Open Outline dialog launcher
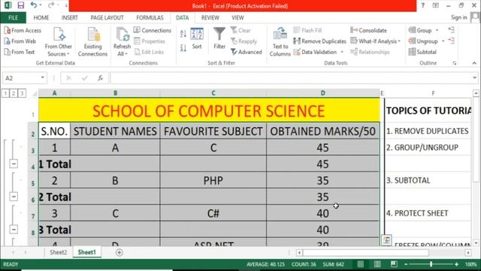481x271 pixels. pos(454,63)
